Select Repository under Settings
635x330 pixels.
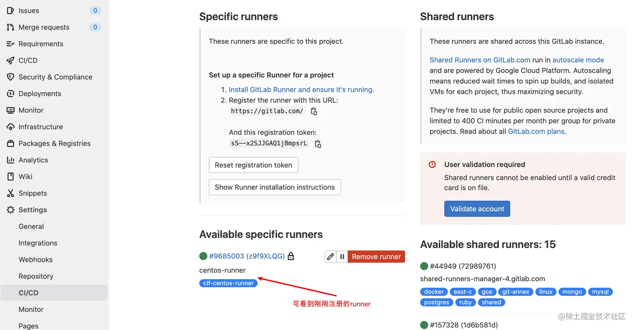pos(36,276)
